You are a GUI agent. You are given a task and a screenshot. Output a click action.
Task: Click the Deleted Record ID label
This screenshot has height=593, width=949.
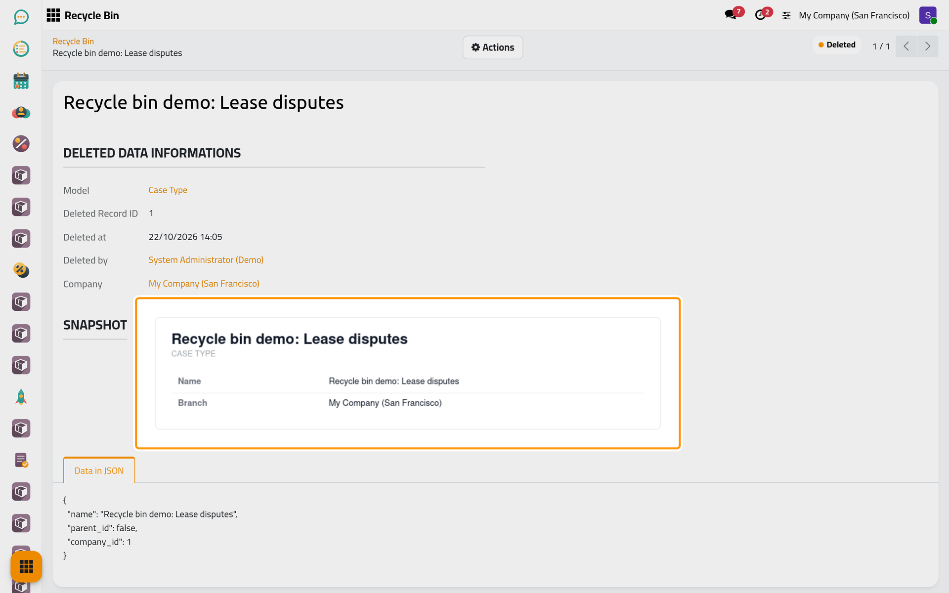[x=100, y=213]
